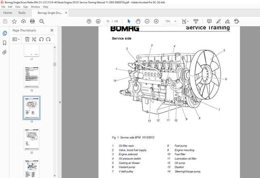Open fit page options dropdown
The width and height of the screenshot is (260, 178).
[185, 21]
